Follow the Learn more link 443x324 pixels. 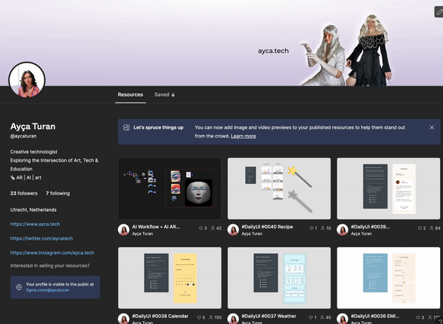pyautogui.click(x=243, y=136)
